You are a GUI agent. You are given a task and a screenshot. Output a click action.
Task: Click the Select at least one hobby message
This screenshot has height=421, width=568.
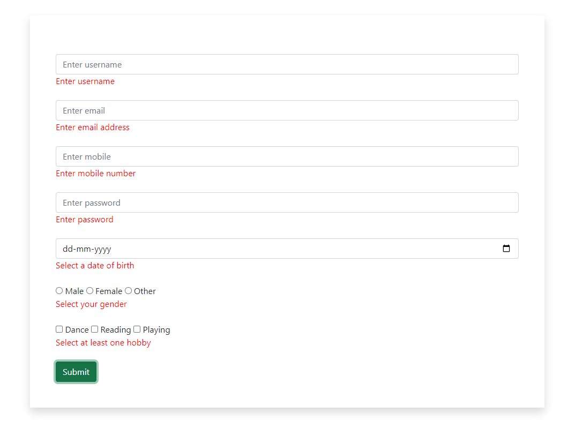[103, 342]
